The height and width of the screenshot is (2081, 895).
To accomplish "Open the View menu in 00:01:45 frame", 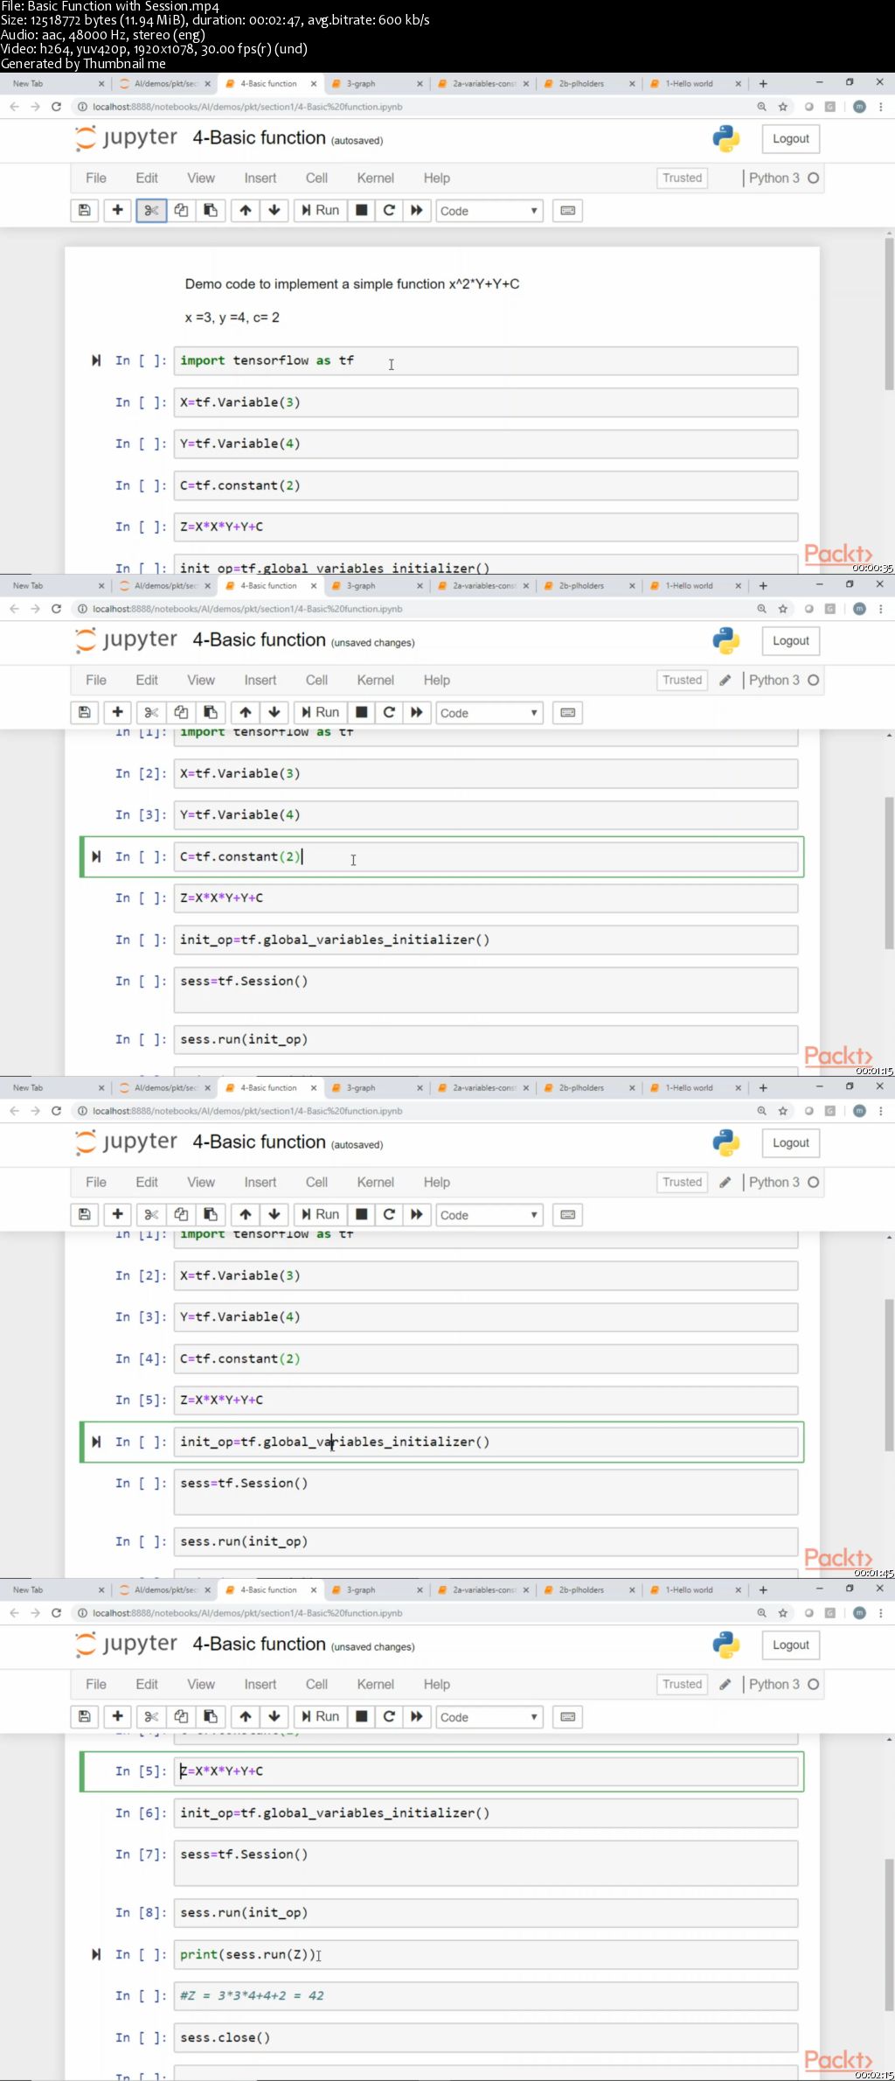I will pos(201,1182).
